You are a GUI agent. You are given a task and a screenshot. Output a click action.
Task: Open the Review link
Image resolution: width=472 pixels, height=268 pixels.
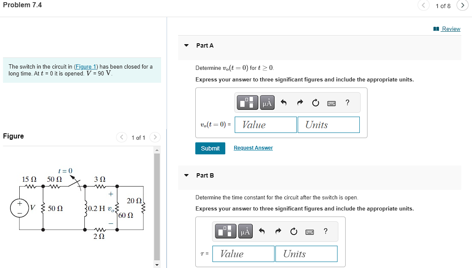point(451,29)
